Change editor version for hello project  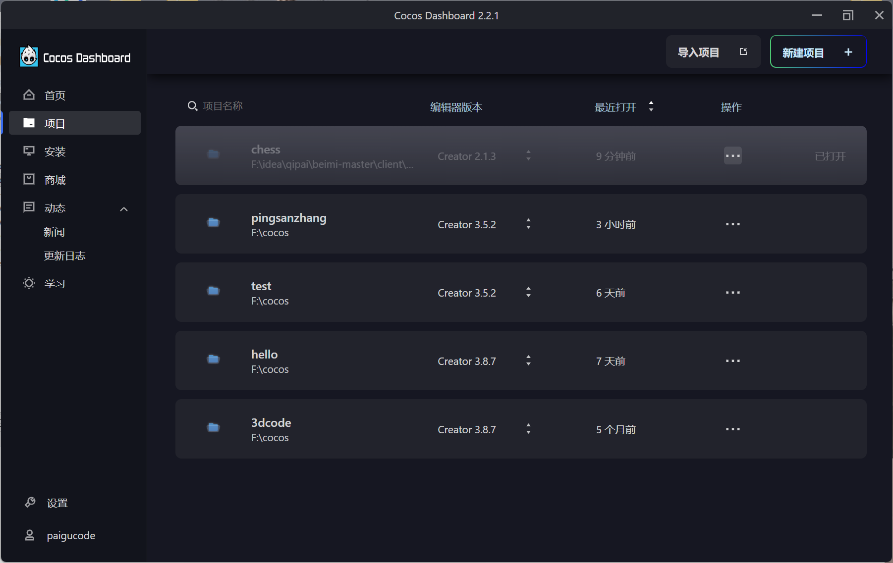click(529, 360)
